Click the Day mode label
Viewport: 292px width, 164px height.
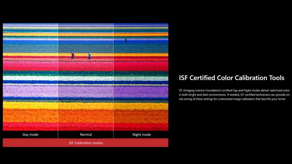pyautogui.click(x=30, y=135)
